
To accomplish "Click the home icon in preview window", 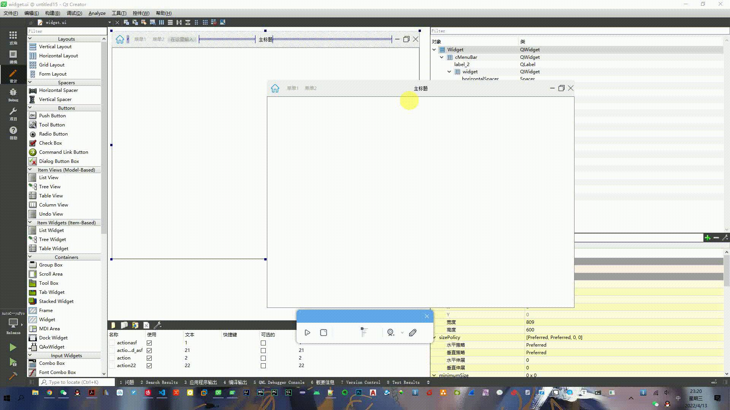I will point(275,88).
